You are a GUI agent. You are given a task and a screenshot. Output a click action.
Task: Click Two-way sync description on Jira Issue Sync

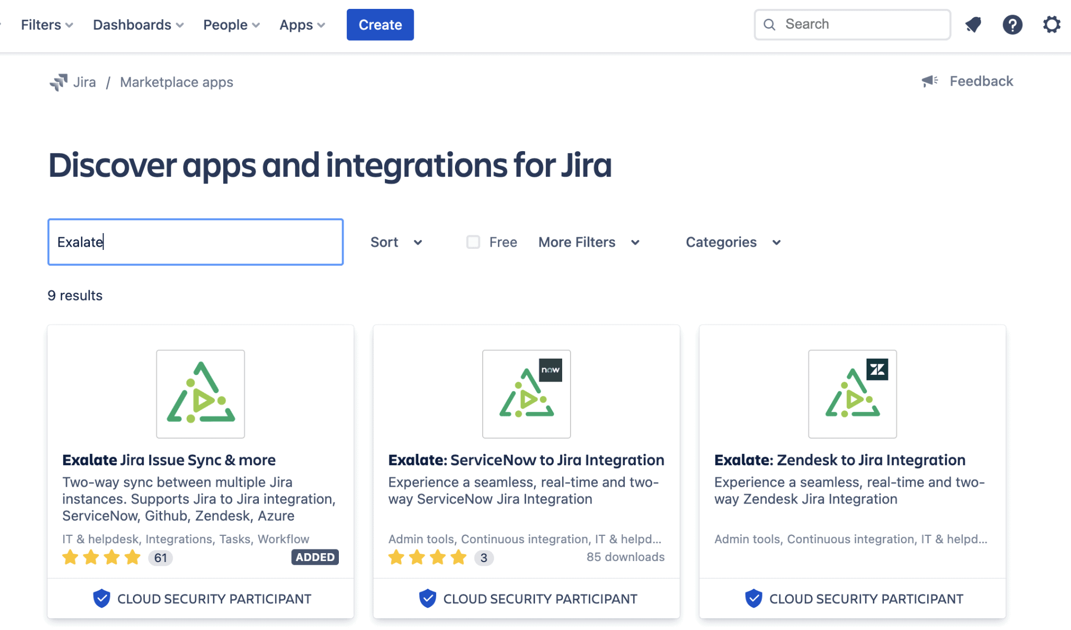click(x=199, y=499)
